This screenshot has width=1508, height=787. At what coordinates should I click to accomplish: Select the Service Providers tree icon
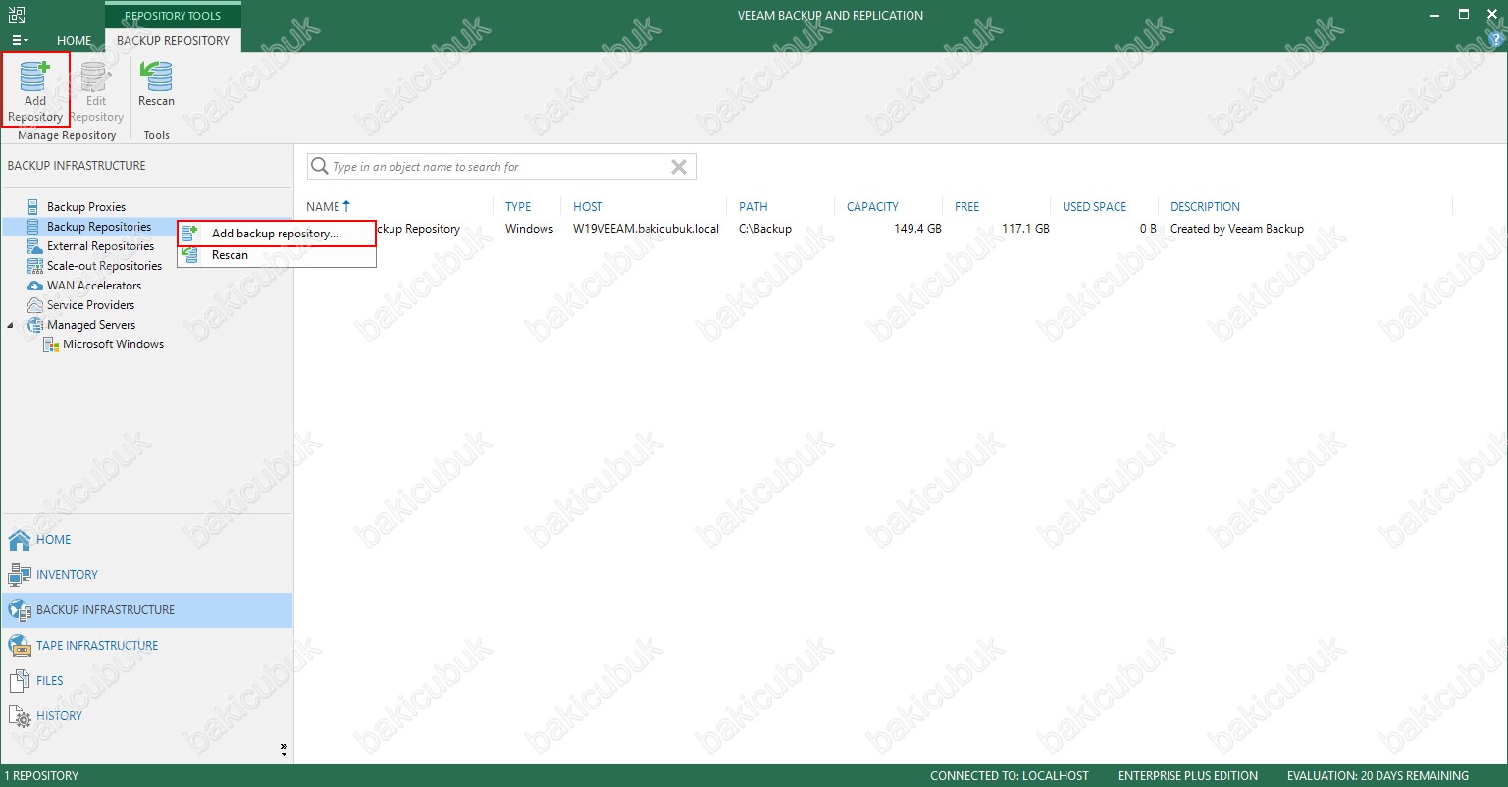tap(34, 305)
